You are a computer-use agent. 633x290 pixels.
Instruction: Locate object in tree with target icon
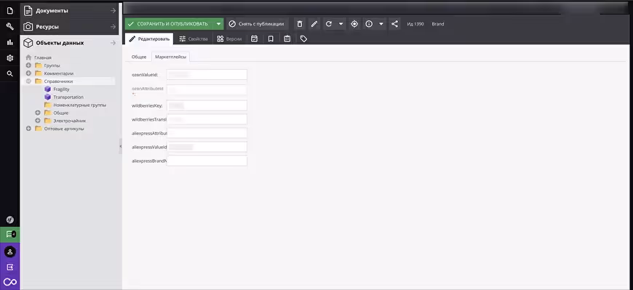tap(354, 24)
